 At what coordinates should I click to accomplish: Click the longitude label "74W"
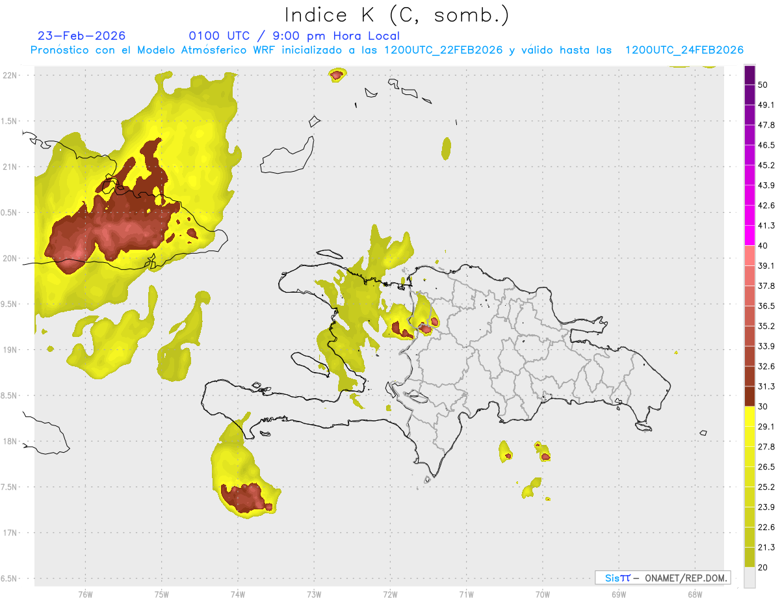point(238,595)
